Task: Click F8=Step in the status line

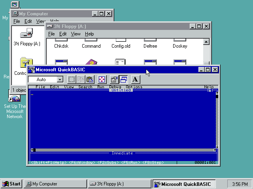Action: click(153, 163)
